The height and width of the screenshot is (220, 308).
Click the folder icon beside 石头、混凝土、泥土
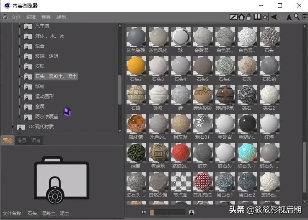[x=28, y=76]
